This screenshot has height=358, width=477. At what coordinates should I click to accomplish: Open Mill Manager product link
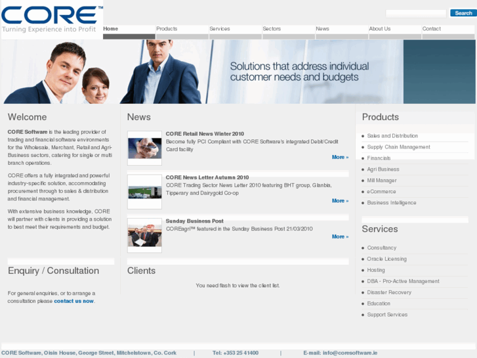[382, 181]
